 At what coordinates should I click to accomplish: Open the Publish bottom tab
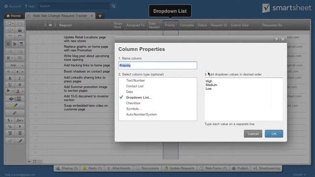[x=240, y=168]
